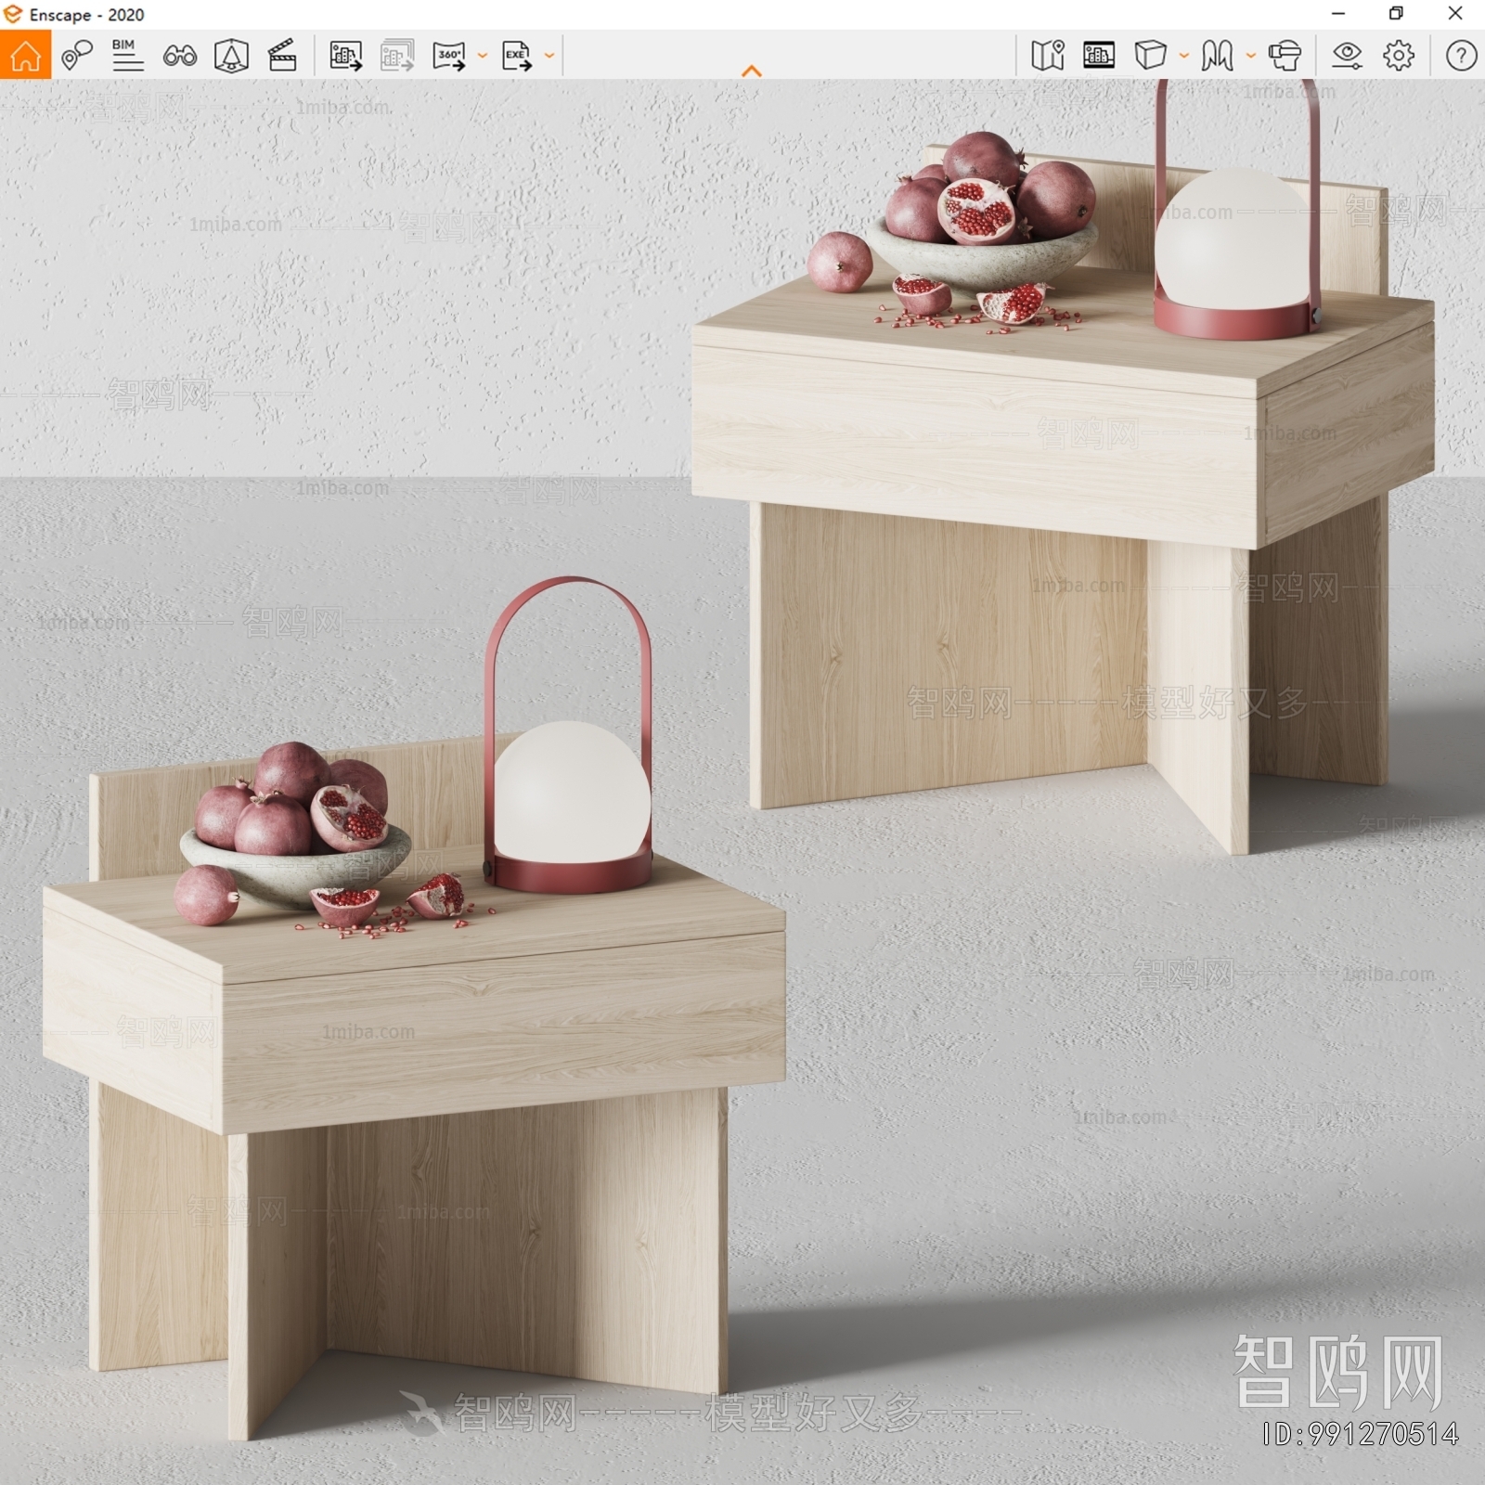Expand the navigation mode dropdown arrow

(1250, 56)
